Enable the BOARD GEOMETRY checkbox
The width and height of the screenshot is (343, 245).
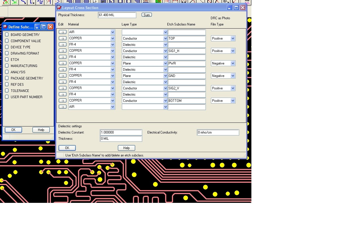click(x=7, y=35)
